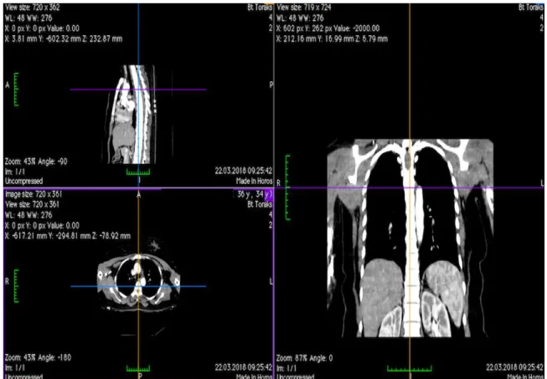Click 'Zoom: 43% Angle: -90' text
The height and width of the screenshot is (379, 547).
pyautogui.click(x=36, y=161)
